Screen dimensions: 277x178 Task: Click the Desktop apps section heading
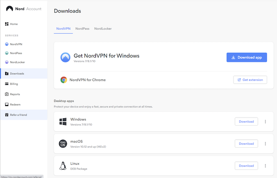pos(64,101)
